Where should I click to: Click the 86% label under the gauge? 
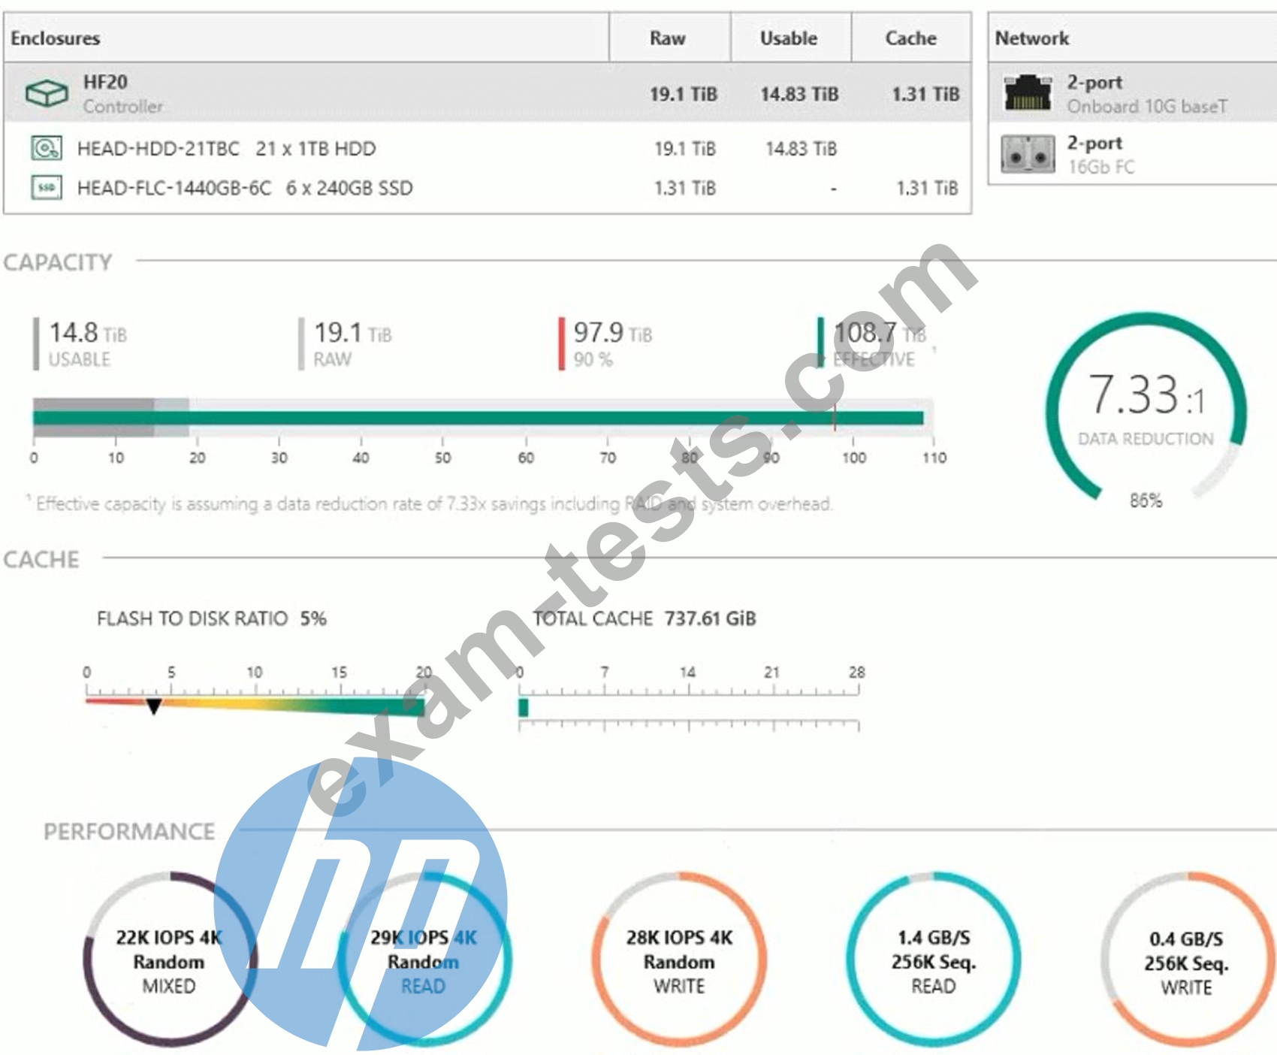tap(1146, 500)
